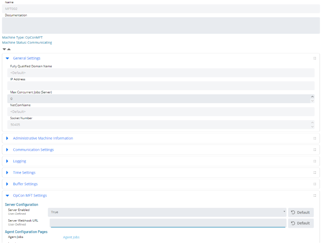Focus the IP Address field
This screenshot has width=321, height=243.
point(161,86)
